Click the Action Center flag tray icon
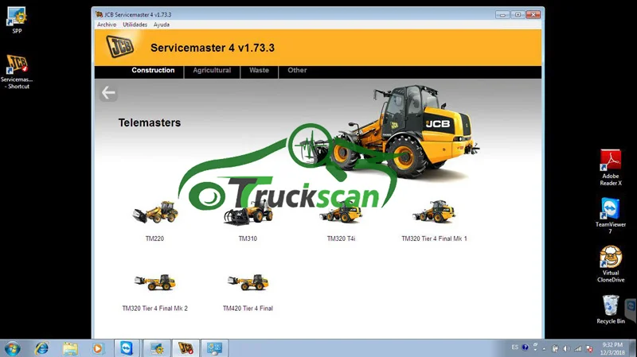 click(x=589, y=348)
